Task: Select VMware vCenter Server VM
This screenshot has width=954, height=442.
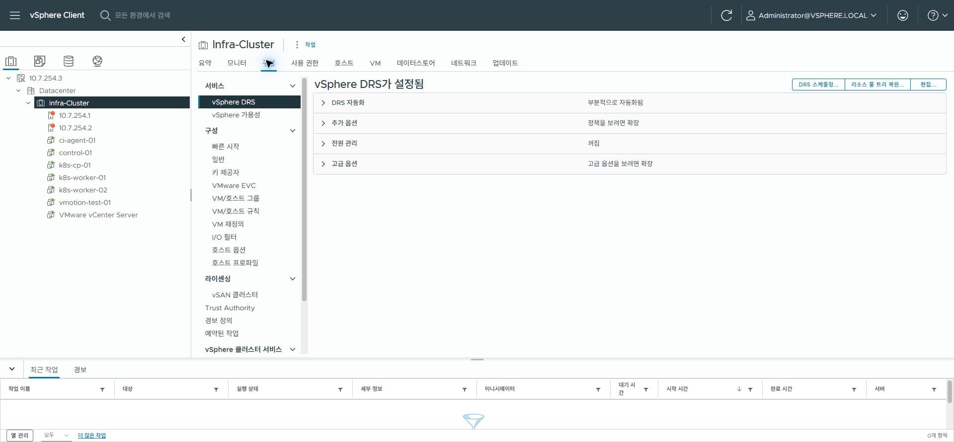Action: pyautogui.click(x=98, y=215)
